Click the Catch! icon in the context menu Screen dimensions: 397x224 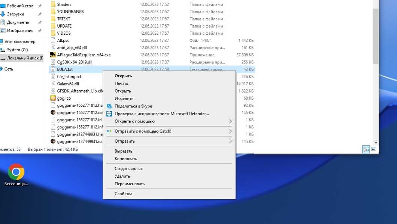[x=109, y=131]
